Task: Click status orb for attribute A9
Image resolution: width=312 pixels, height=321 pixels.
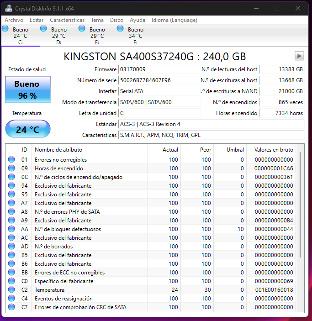Action: [11, 220]
